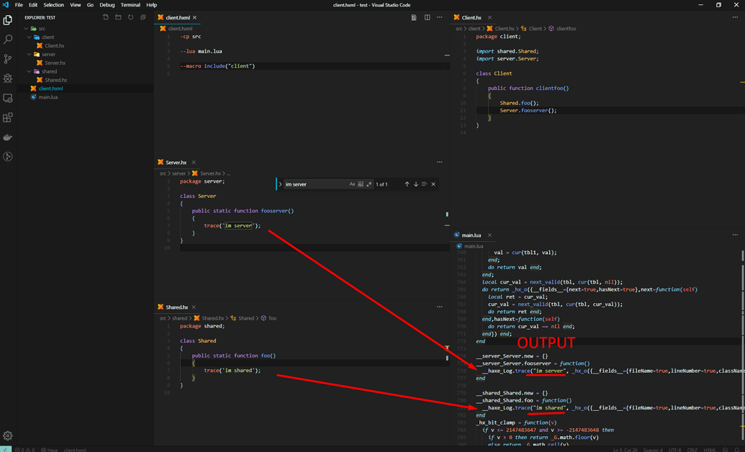Image resolution: width=745 pixels, height=452 pixels.
Task: Open the Docker view in activity bar
Action: (x=8, y=137)
